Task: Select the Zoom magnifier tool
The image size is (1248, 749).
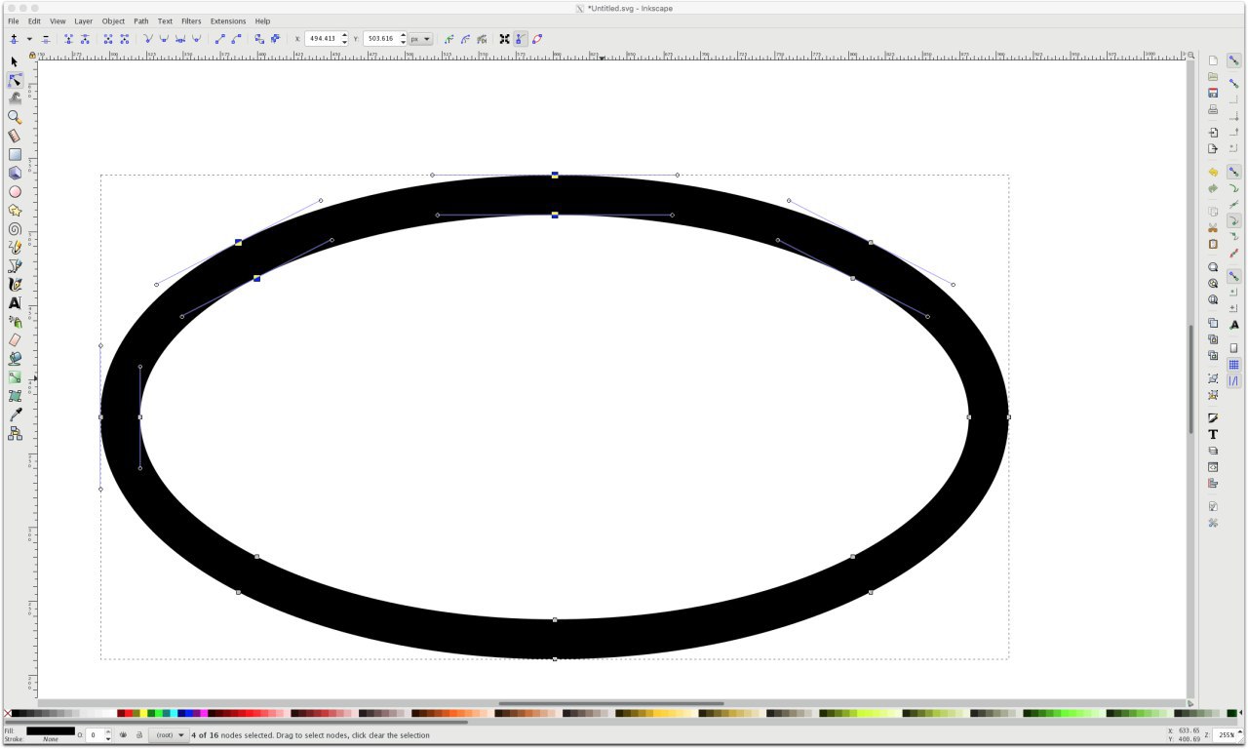Action: pos(15,117)
